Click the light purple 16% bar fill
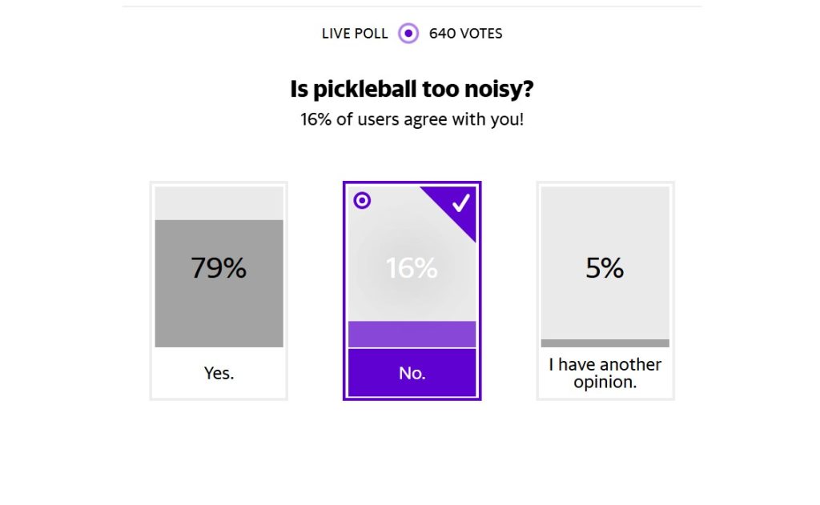The height and width of the screenshot is (505, 820). (x=412, y=334)
